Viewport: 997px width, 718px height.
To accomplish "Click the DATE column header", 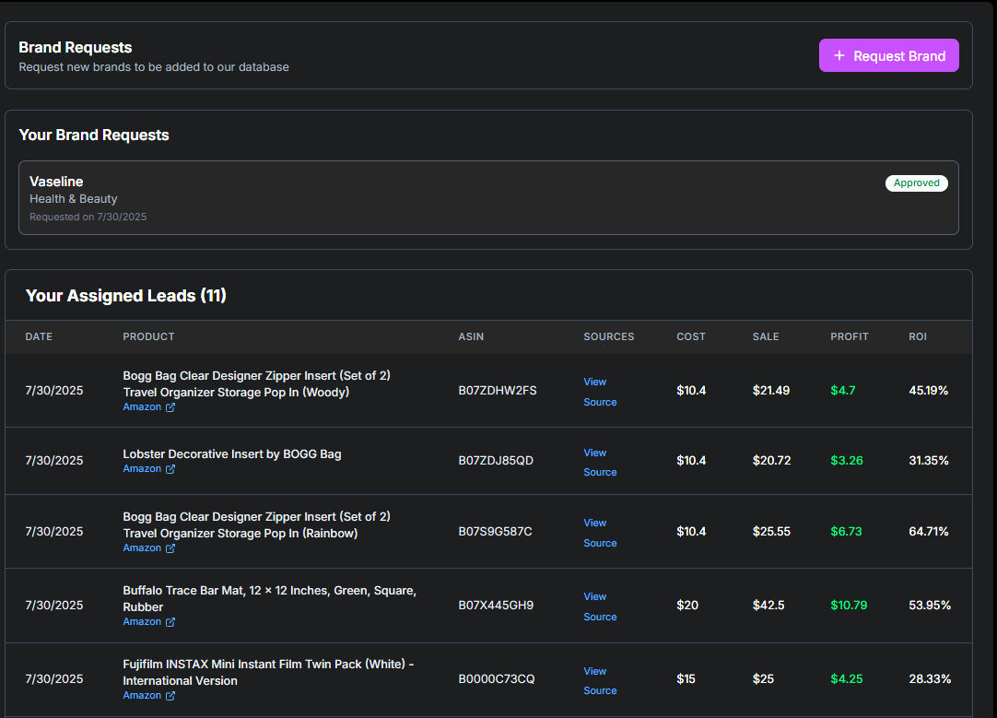I will click(x=39, y=336).
